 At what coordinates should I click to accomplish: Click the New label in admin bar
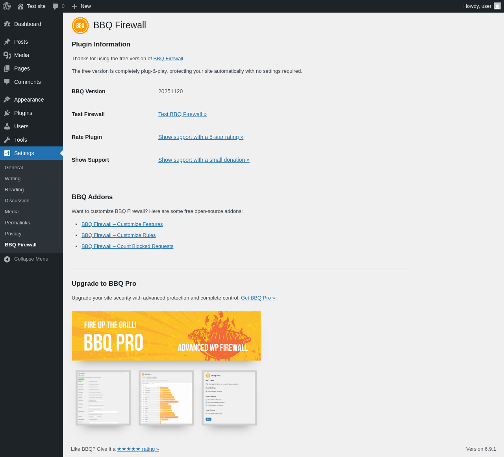(x=86, y=6)
